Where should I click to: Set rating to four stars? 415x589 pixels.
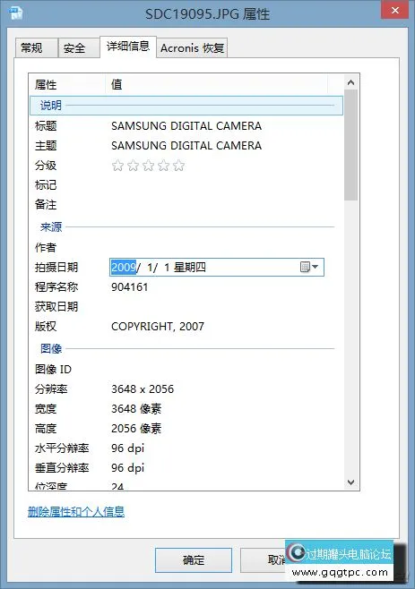click(x=164, y=166)
